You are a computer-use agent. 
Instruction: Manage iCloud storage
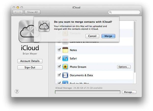click(x=129, y=92)
